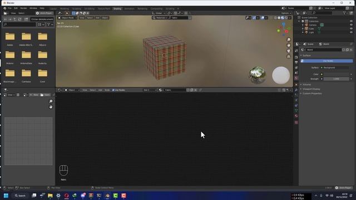Click the Background surface shader field

point(335,68)
